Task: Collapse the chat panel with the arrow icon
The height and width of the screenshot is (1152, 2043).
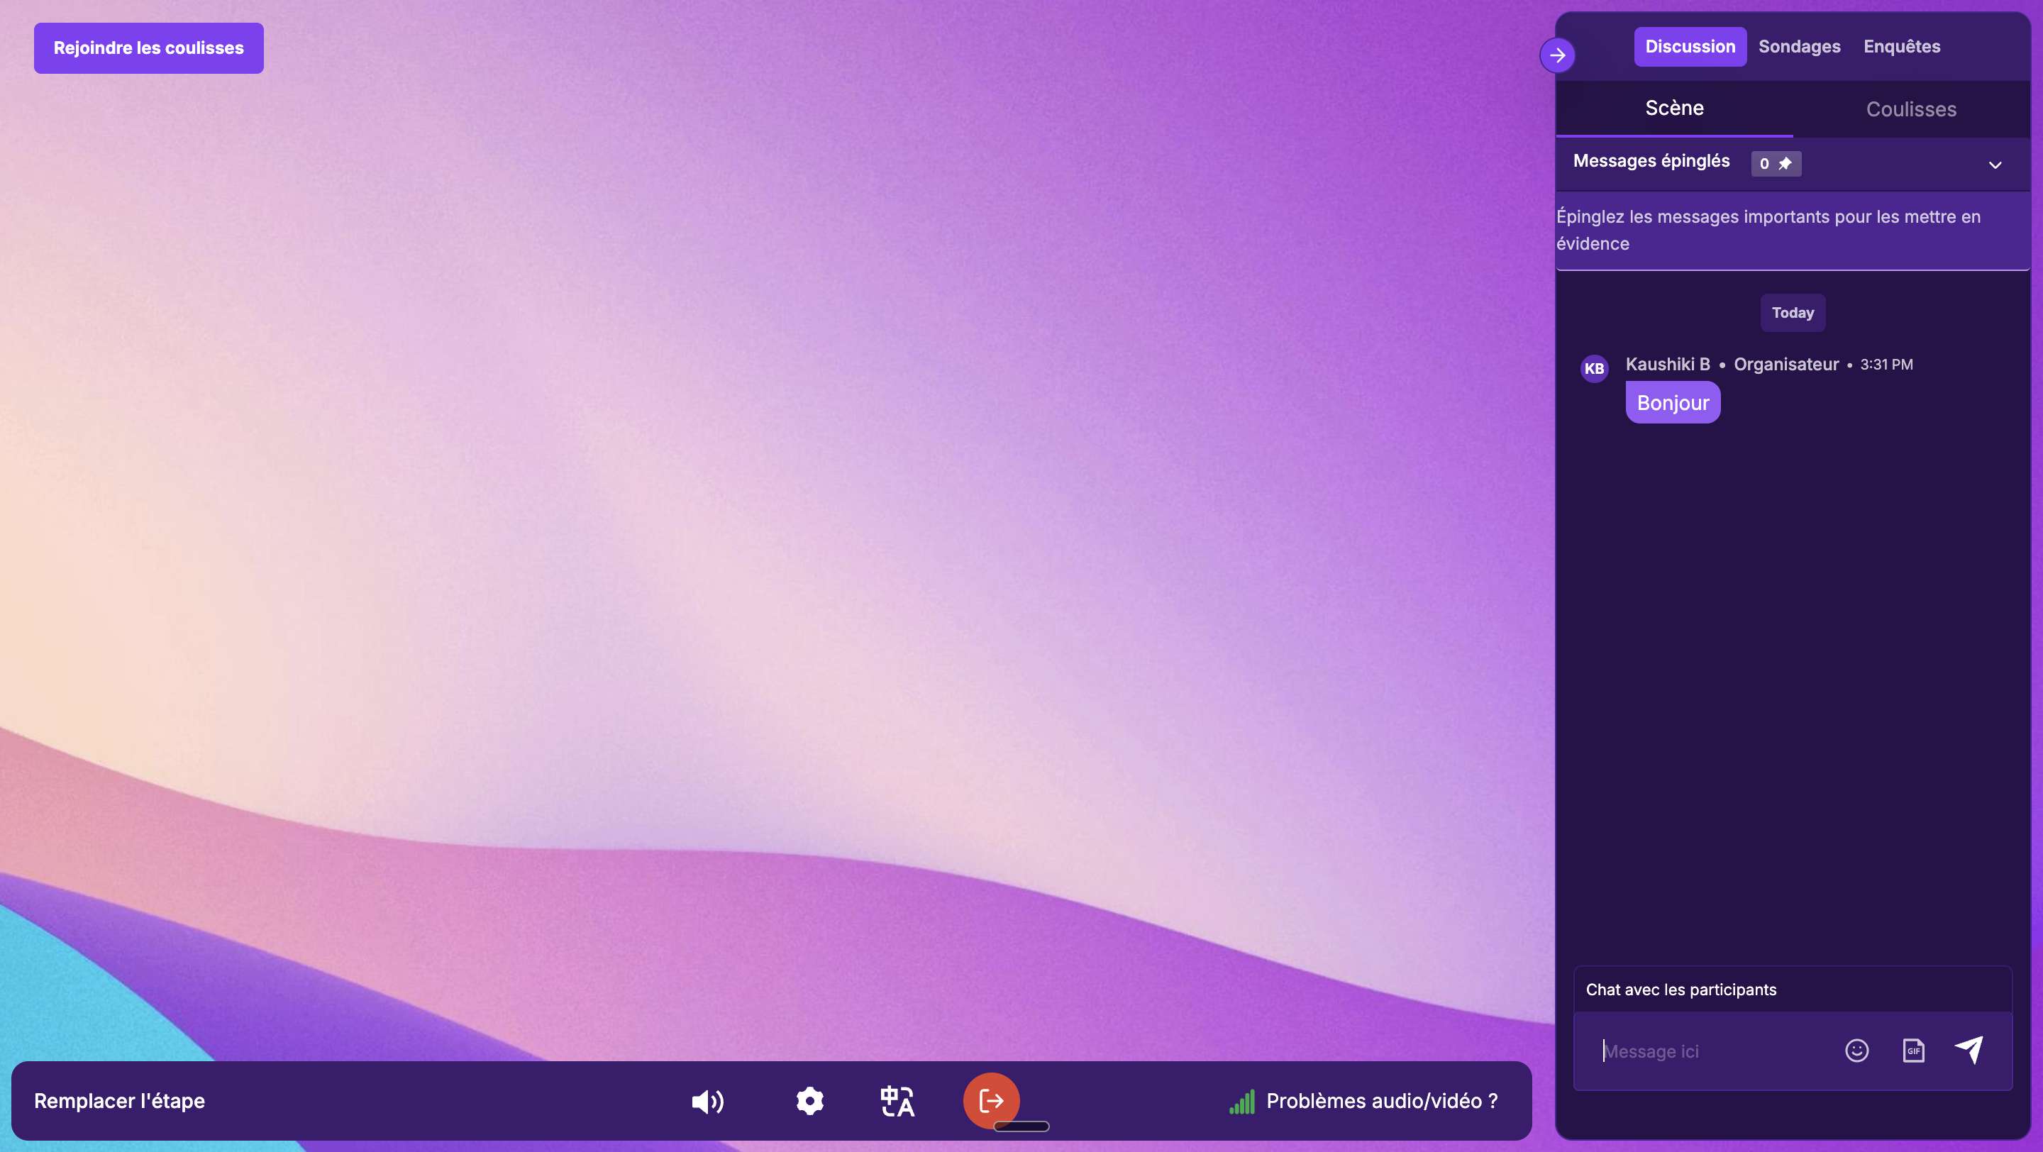Action: coord(1557,55)
